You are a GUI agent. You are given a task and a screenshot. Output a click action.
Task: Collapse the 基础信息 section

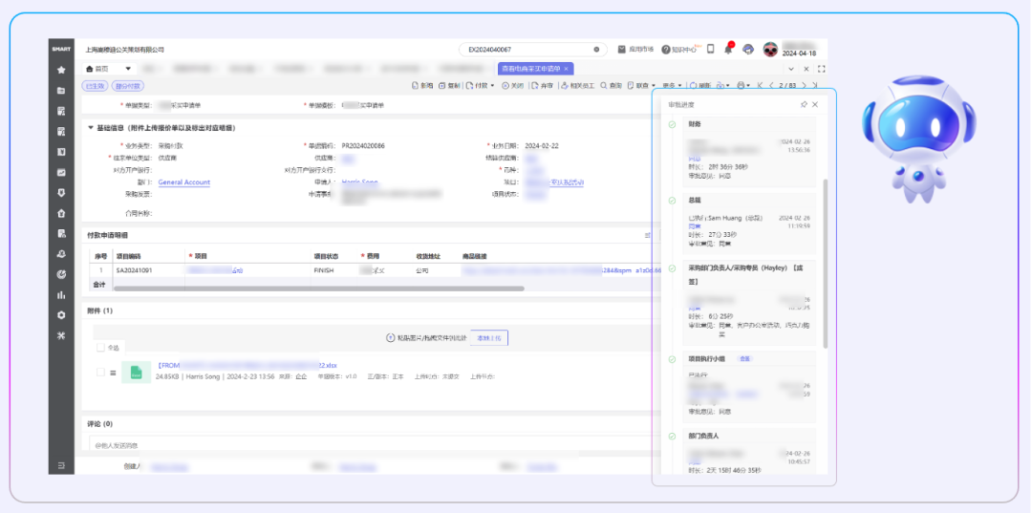91,127
